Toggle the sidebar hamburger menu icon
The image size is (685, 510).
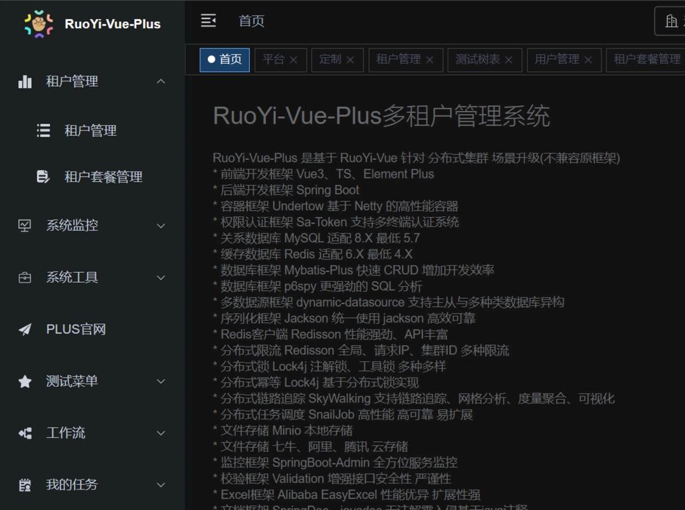click(208, 20)
